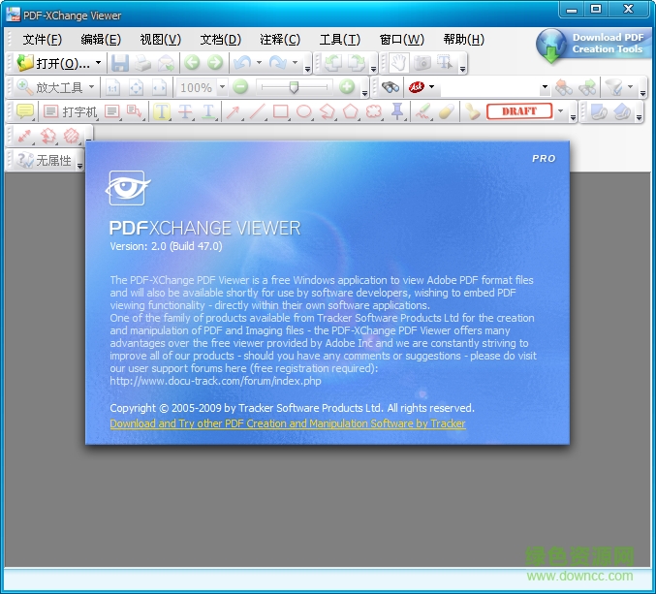Expand the DRAFT stamp dropdown
The width and height of the screenshot is (656, 594).
point(560,111)
